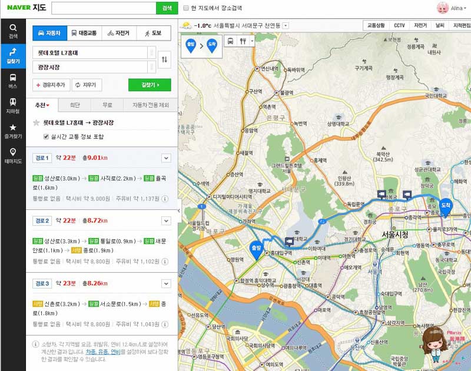Click info icon for 경로 3 fuel cost
The image size is (471, 371).
[x=165, y=324]
